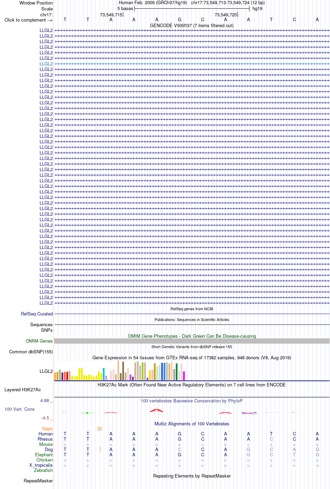Click the Zebrafish species label
The height and width of the screenshot is (489, 330).
(43, 470)
